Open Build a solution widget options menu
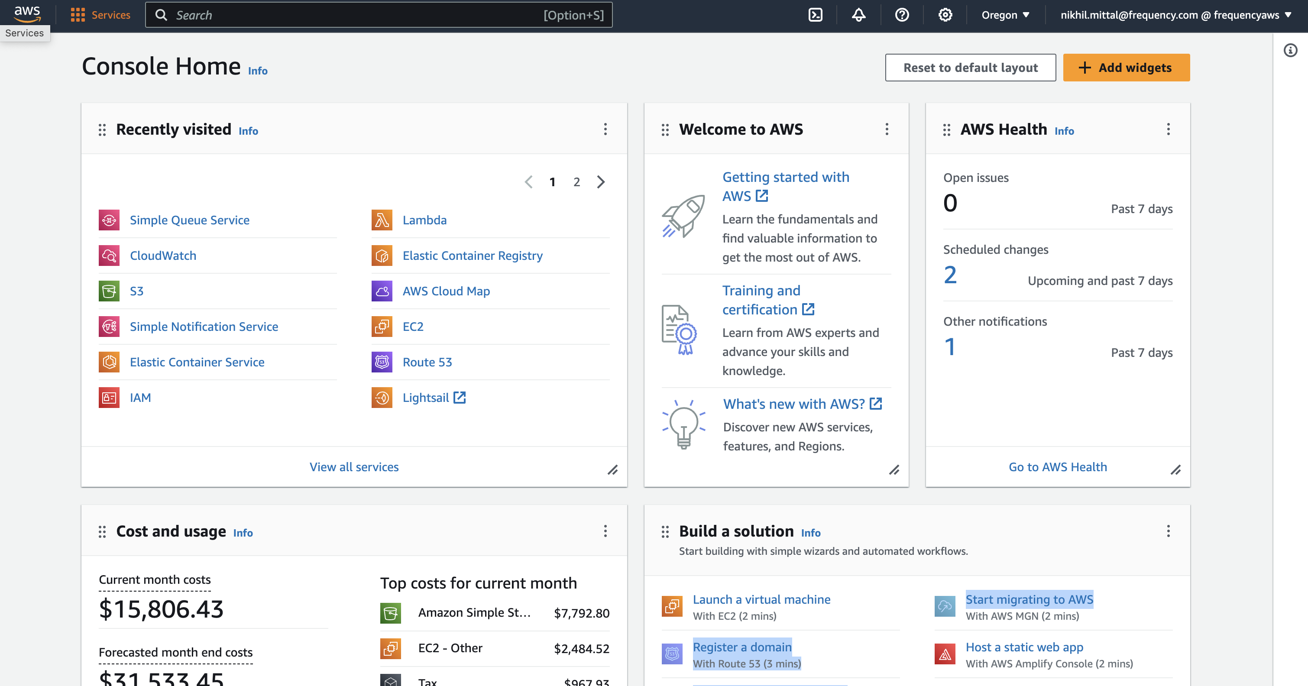Screen dimensions: 1308x686 pos(1169,531)
